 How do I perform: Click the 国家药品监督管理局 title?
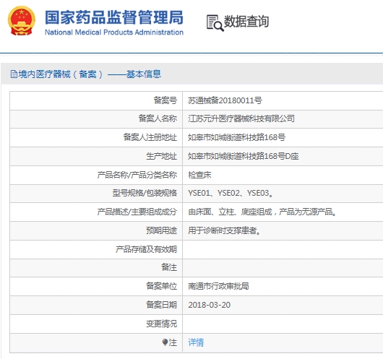114,17
